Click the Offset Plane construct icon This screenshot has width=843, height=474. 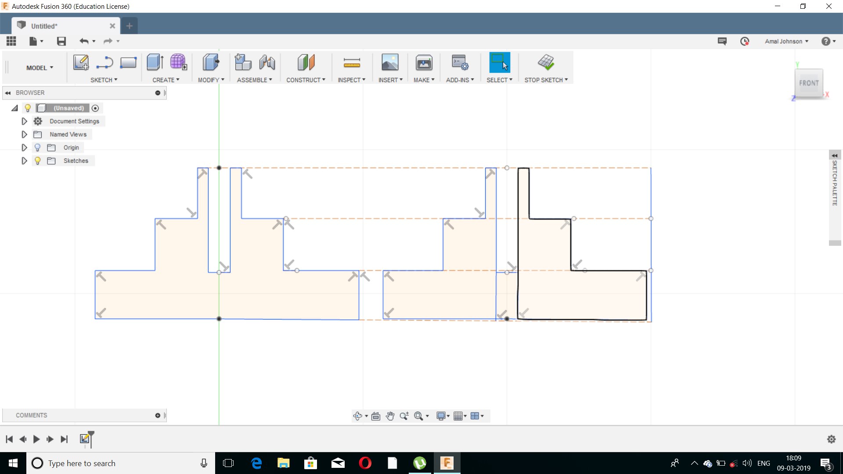(306, 62)
